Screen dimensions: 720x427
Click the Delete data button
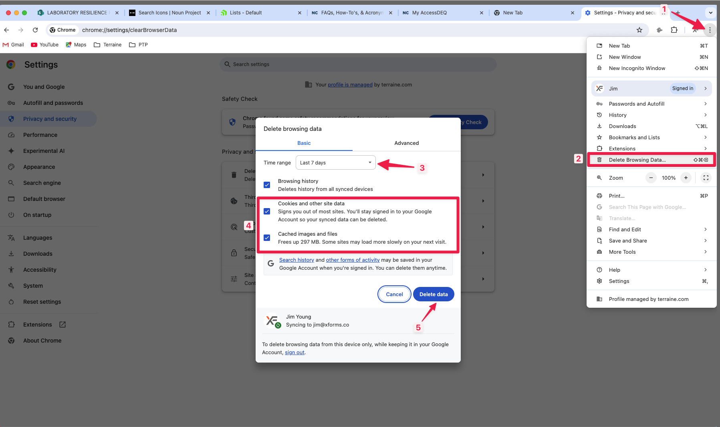[x=434, y=294]
